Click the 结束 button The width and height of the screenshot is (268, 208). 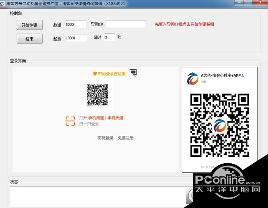30,39
